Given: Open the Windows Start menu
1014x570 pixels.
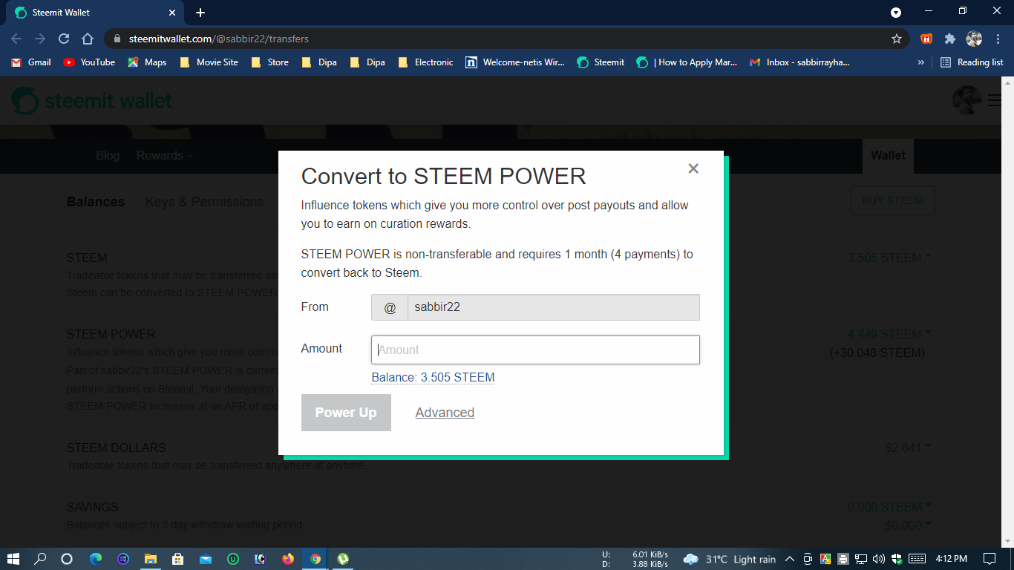Looking at the screenshot, I should pos(13,559).
